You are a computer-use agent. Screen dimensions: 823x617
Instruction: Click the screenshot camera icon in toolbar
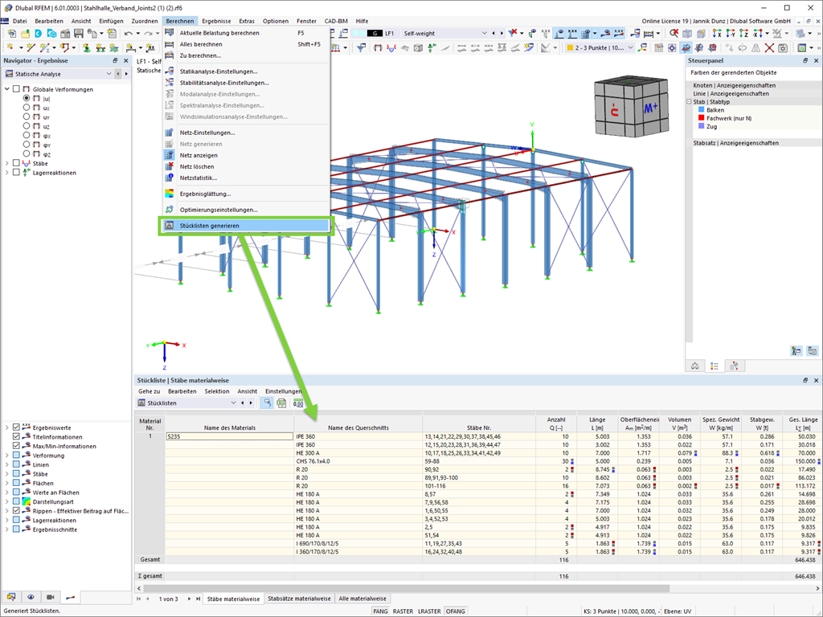tap(783, 47)
